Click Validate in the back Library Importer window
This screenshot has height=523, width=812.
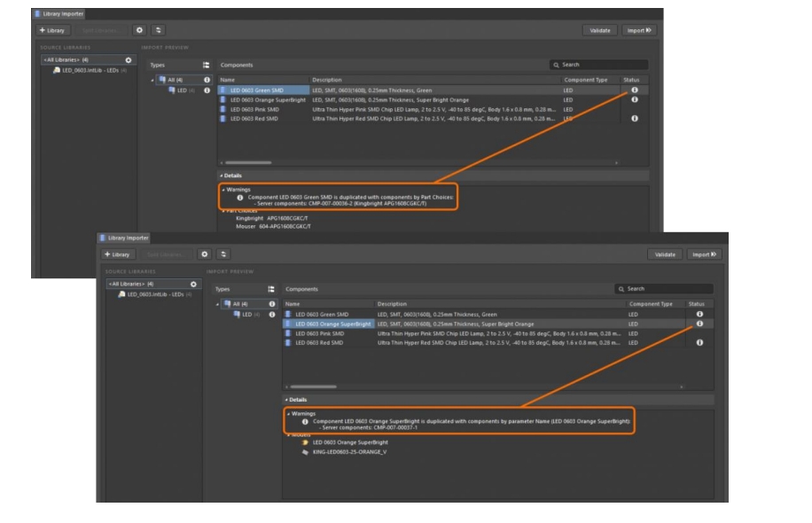599,30
